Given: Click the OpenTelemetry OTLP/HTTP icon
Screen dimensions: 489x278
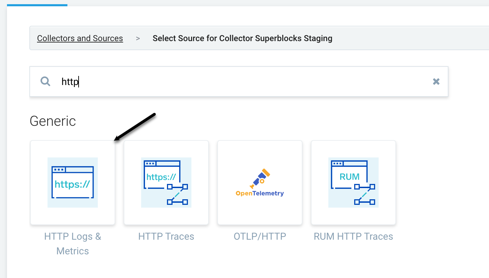Looking at the screenshot, I should coord(260,182).
